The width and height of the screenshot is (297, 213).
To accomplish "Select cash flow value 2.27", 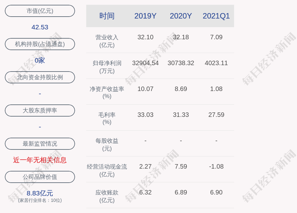I will pyautogui.click(x=146, y=166).
